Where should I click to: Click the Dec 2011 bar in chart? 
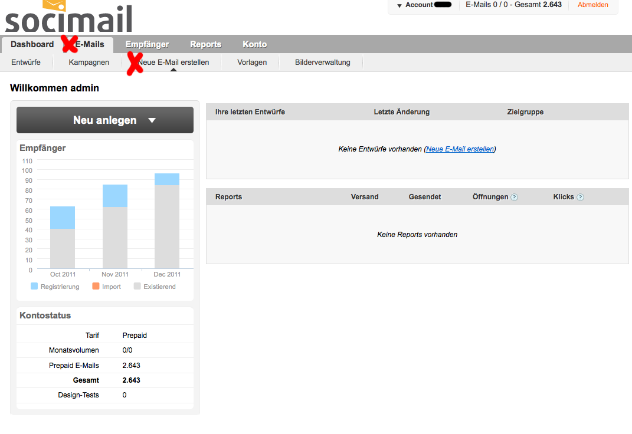tap(167, 221)
